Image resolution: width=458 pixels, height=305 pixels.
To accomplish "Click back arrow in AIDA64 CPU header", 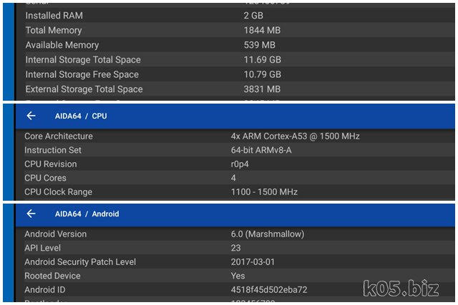I will point(31,116).
